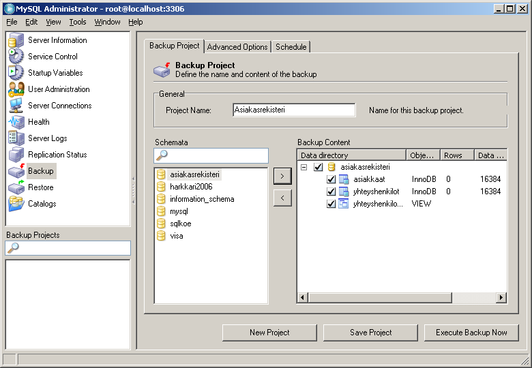
Task: Click the asiakkaat table icon
Action: (344, 179)
